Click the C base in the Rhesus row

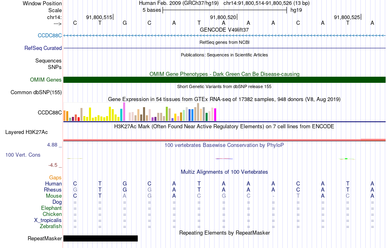click(x=298, y=190)
